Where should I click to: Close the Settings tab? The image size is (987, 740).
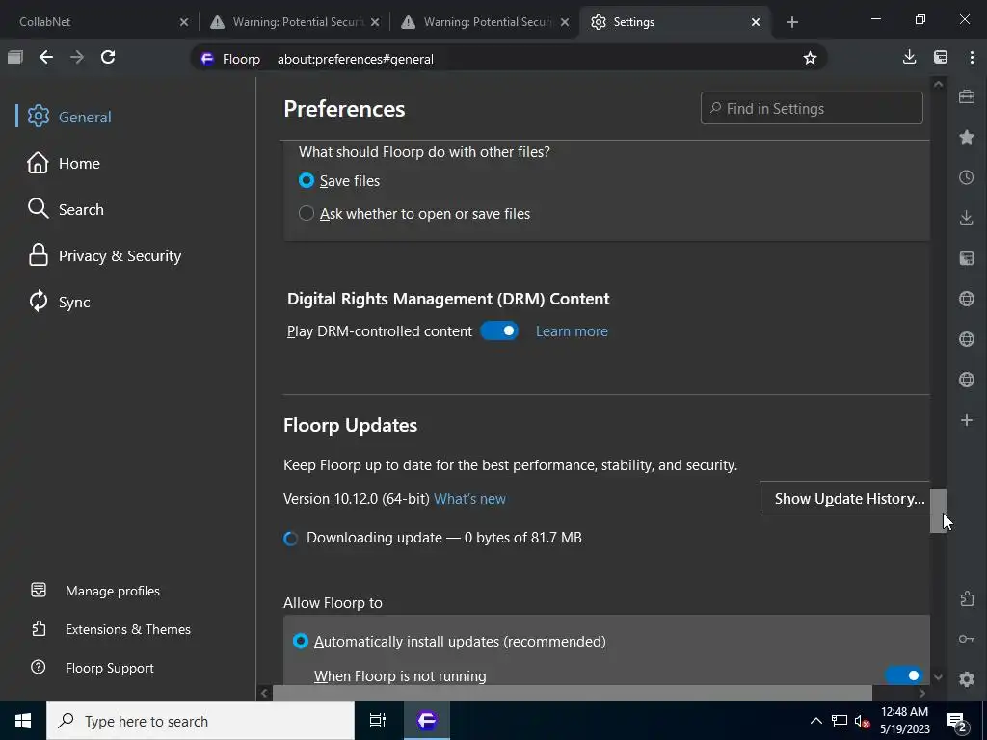point(756,22)
